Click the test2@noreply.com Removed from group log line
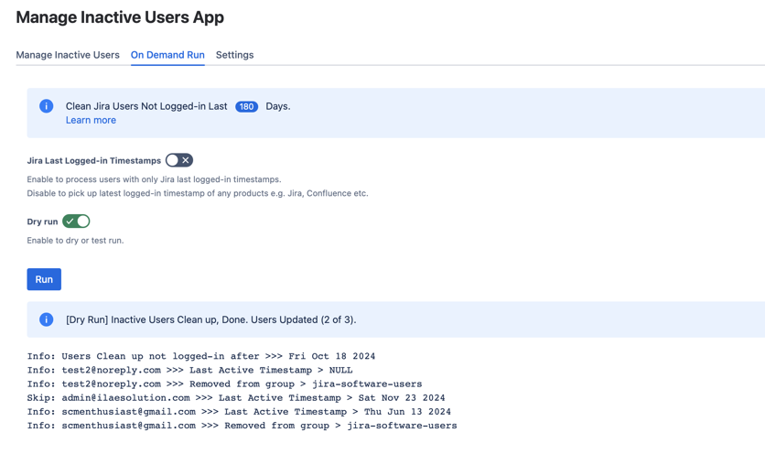The height and width of the screenshot is (454, 765). [x=224, y=384]
